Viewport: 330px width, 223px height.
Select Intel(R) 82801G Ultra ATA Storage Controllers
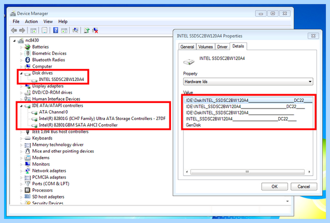(102, 119)
